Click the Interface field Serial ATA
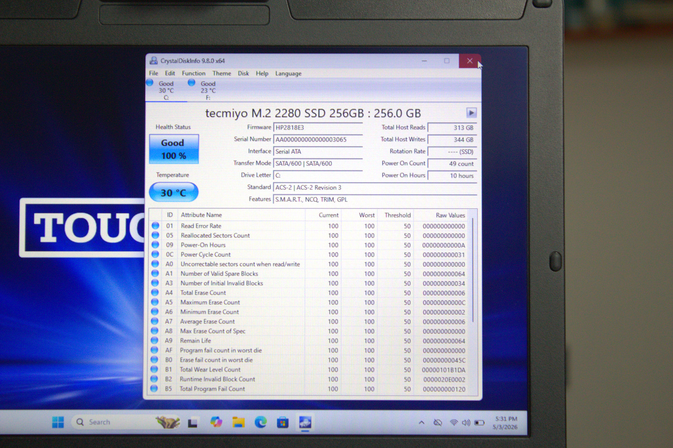 318,151
